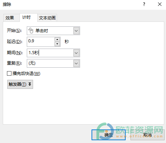Click the mouse icon beside 单击时
166x143 pixels.
coord(31,31)
